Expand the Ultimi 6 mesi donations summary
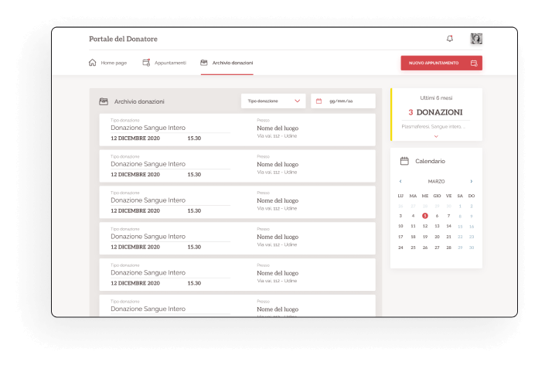 click(436, 136)
